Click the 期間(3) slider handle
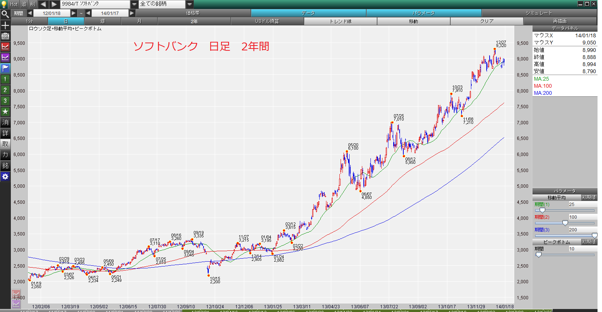 point(595,236)
